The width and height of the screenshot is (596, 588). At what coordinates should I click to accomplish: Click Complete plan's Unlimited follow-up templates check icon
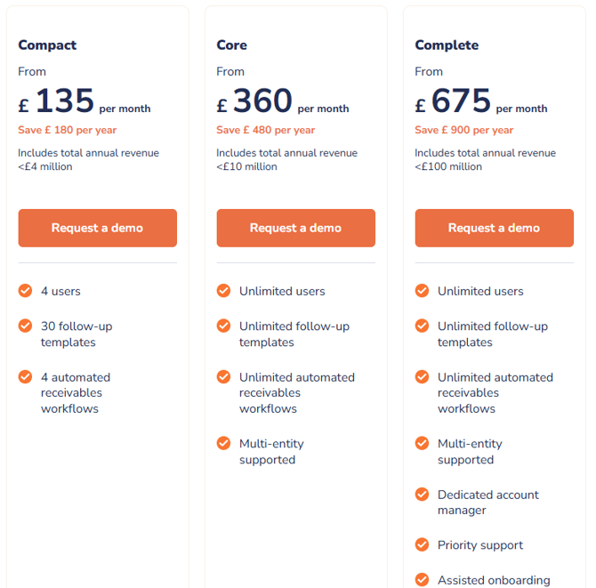coord(422,326)
